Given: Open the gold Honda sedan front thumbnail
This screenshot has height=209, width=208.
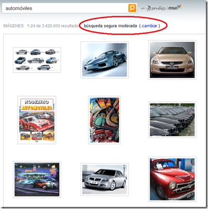Looking at the screenshot, I should click(x=172, y=60).
